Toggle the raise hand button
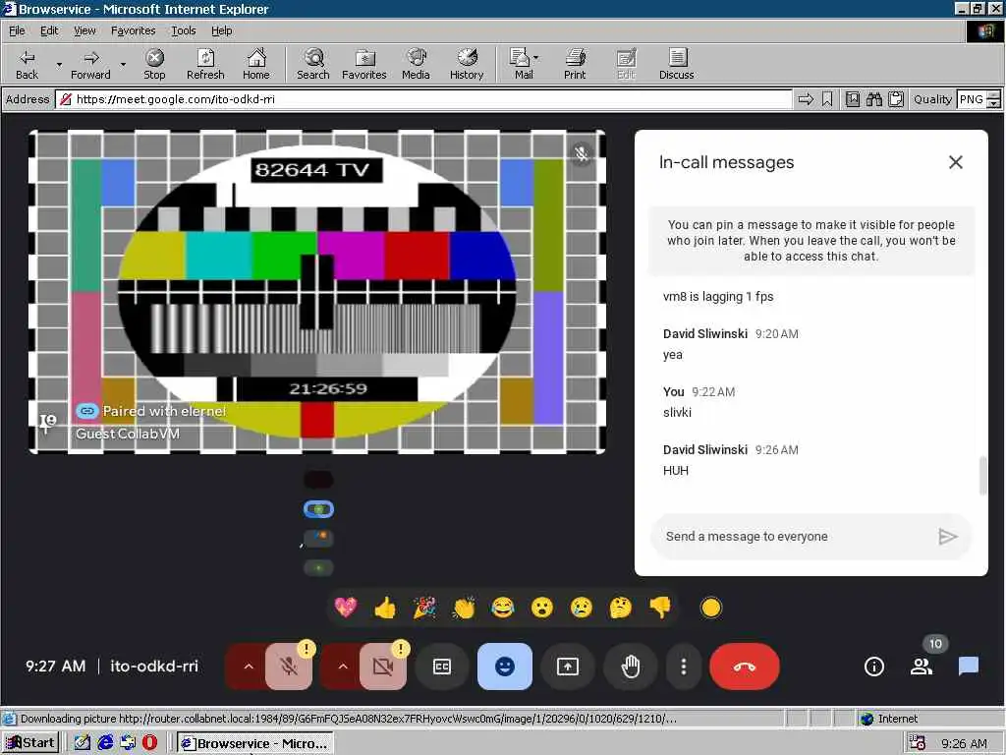 [631, 667]
